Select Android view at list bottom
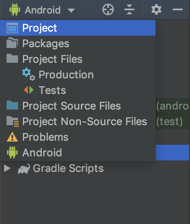Image resolution: width=190 pixels, height=224 pixels. [78, 153]
